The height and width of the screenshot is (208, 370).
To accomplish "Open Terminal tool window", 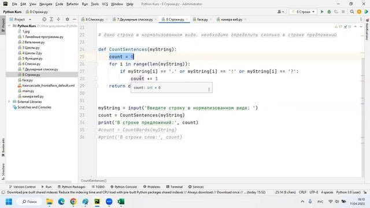I will pyautogui.click(x=175, y=187).
